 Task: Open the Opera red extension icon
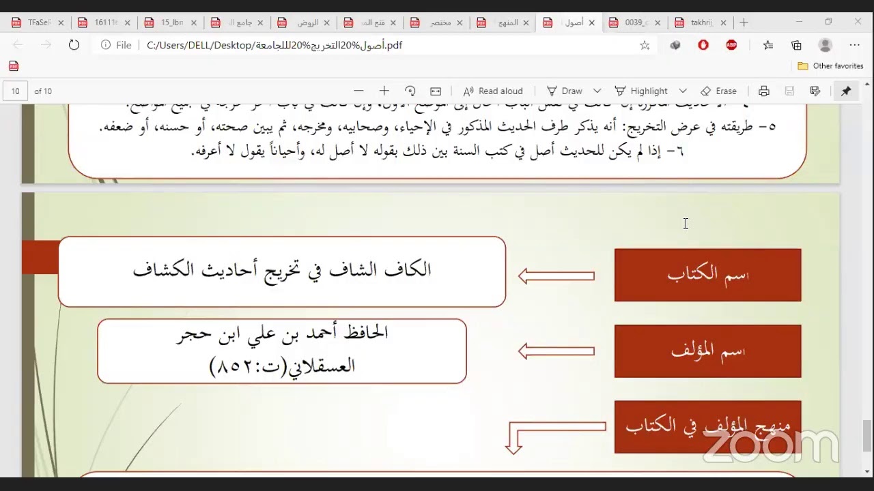click(703, 45)
